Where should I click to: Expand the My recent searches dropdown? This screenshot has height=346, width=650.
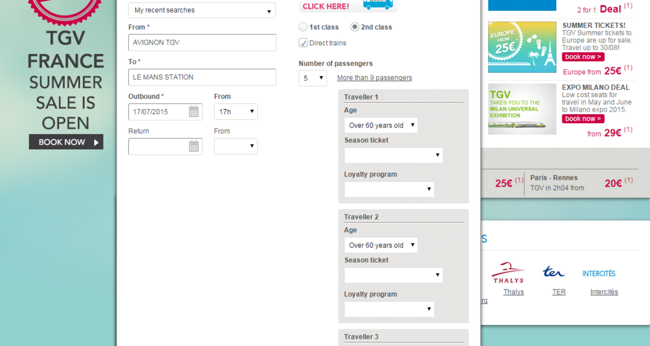[202, 10]
